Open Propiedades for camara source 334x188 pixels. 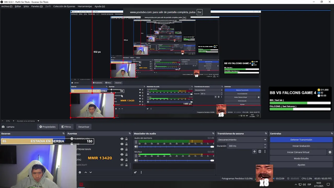[47, 127]
